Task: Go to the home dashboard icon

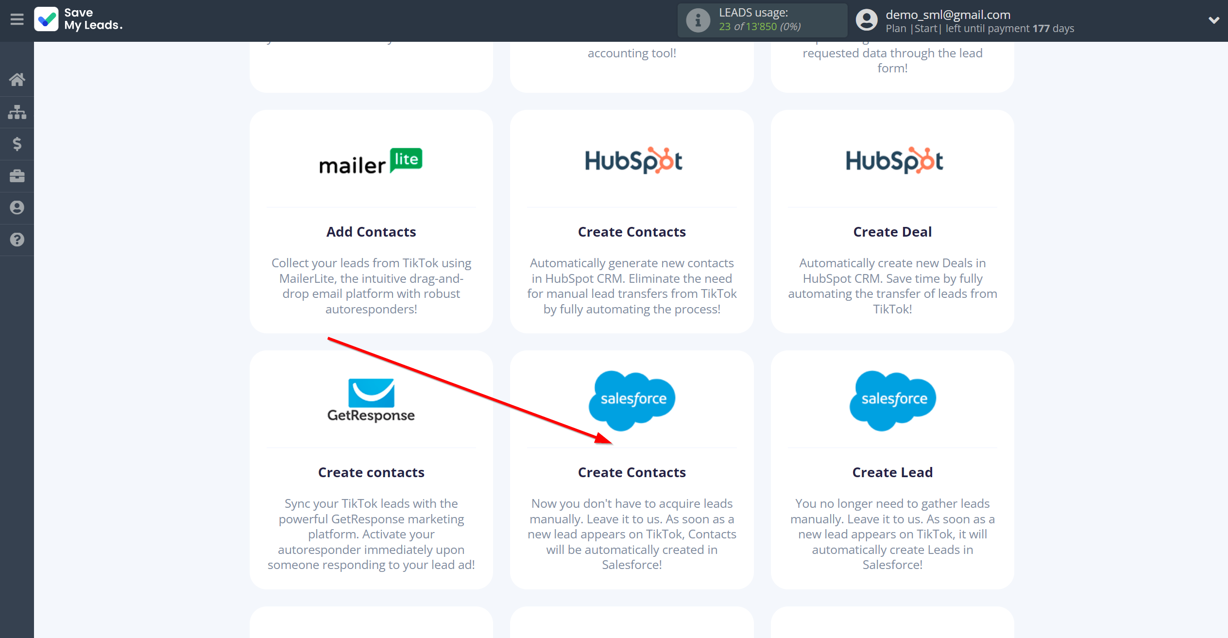Action: pyautogui.click(x=17, y=79)
